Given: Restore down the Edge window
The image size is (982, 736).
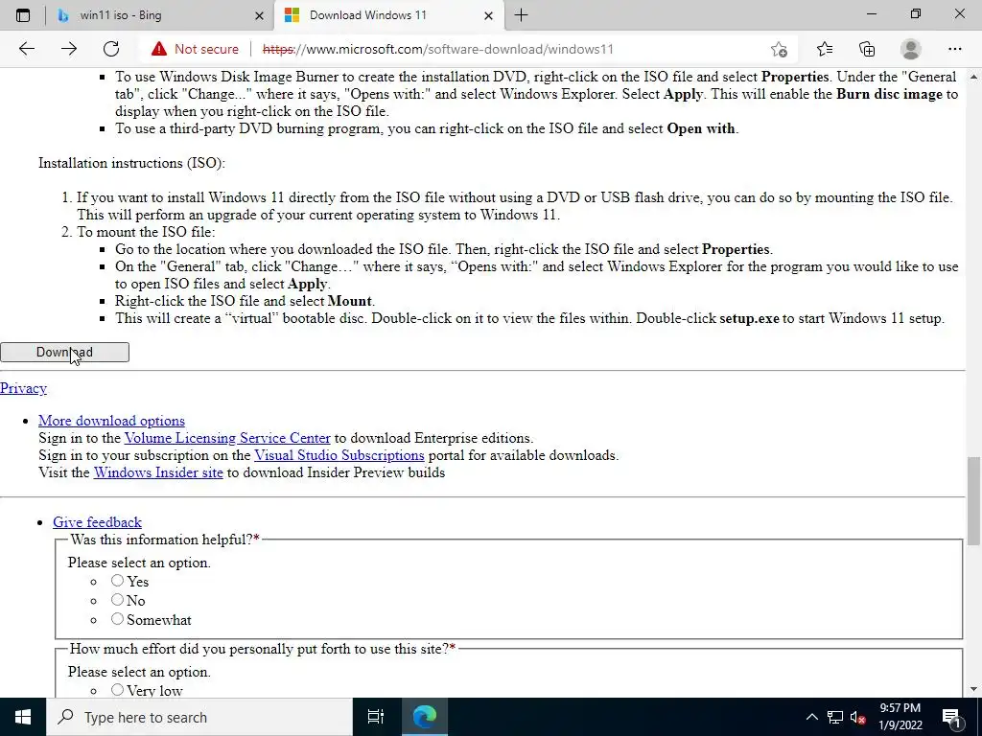Looking at the screenshot, I should (916, 14).
